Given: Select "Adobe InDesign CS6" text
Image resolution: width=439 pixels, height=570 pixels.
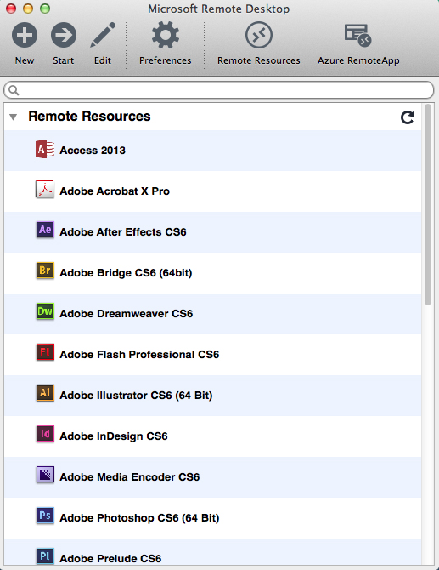Looking at the screenshot, I should 114,436.
